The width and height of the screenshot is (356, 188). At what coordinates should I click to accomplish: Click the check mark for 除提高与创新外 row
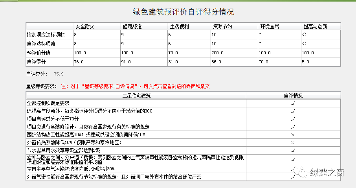[293, 111]
